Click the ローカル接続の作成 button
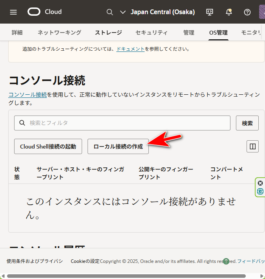Screen dimensions: 265x279 pos(118,147)
